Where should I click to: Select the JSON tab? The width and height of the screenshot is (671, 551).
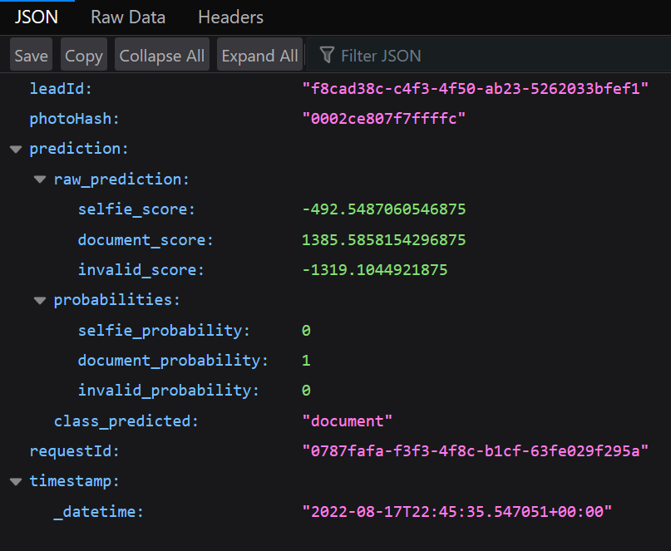37,17
